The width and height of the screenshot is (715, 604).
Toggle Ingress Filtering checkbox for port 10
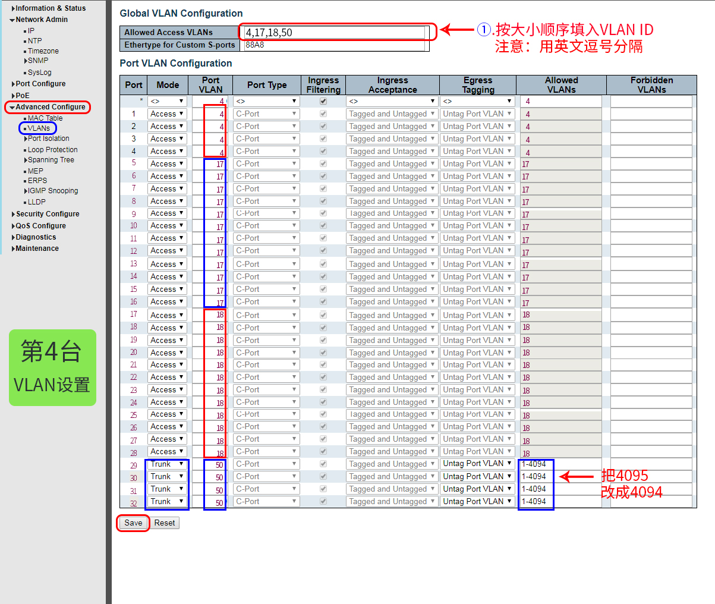(323, 226)
